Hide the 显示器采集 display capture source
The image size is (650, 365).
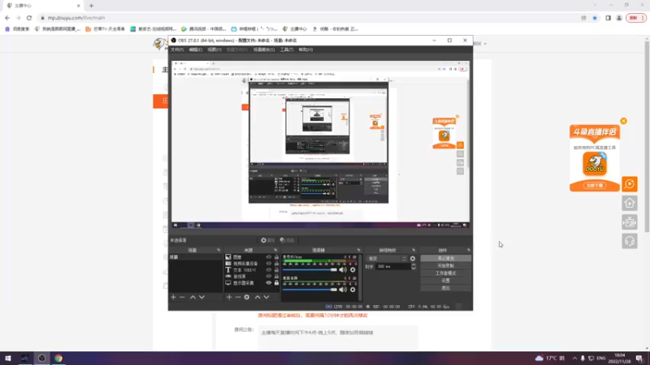269,282
